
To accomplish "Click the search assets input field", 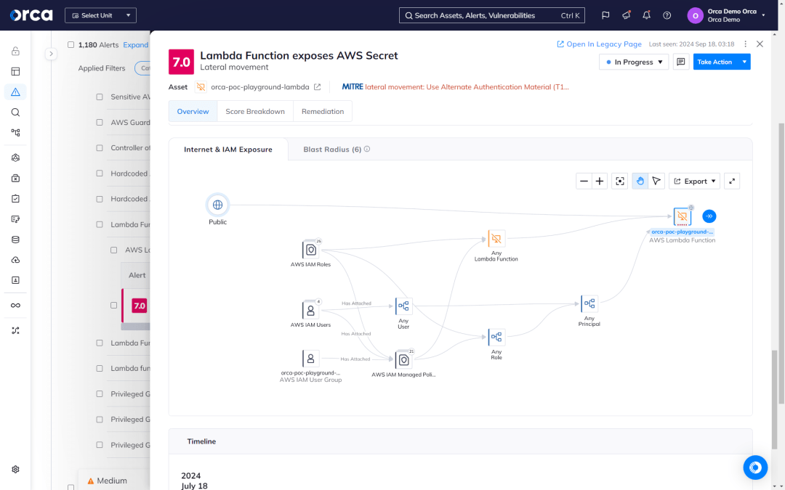I will (491, 15).
